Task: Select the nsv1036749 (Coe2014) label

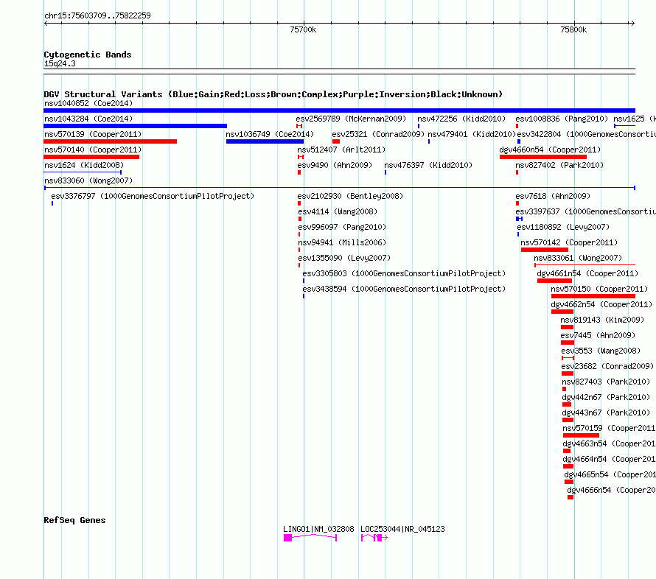Action: point(270,134)
